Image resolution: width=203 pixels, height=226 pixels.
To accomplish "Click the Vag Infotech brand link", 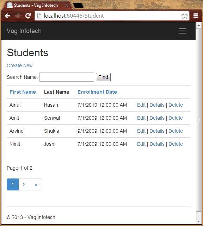I will point(24,31).
